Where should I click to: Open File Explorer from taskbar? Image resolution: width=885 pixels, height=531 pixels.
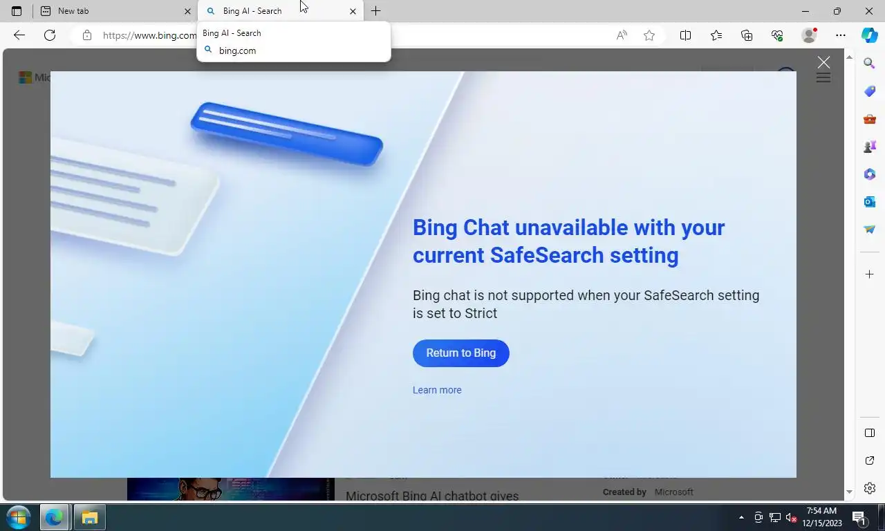coord(90,517)
